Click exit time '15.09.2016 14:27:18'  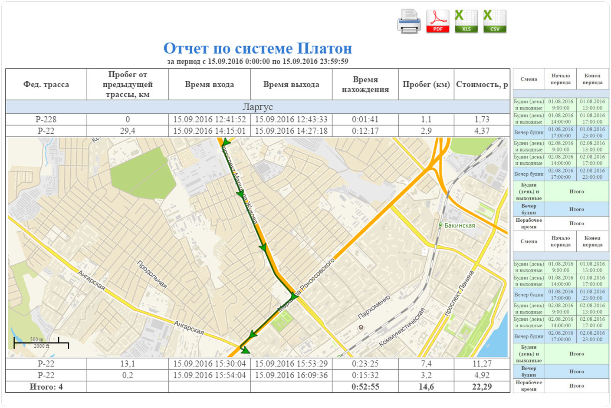coord(291,131)
